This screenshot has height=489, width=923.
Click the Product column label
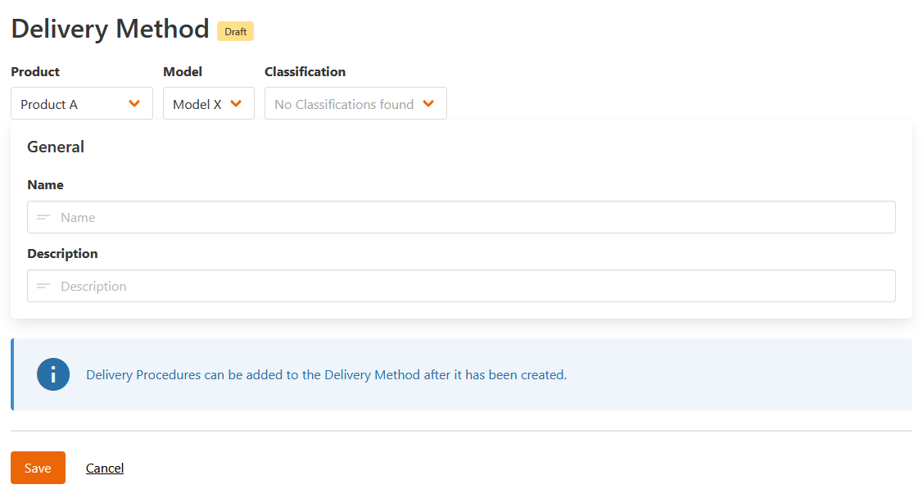click(x=35, y=72)
